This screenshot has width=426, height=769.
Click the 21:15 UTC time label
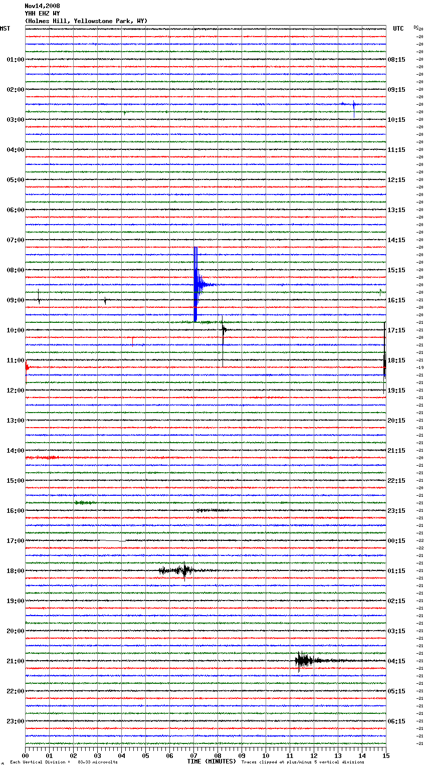[396, 451]
